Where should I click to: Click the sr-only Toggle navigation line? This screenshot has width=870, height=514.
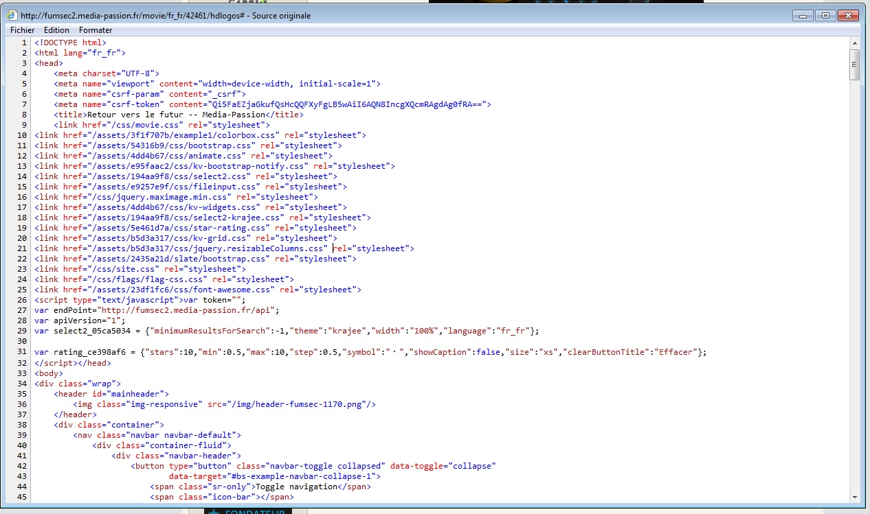(x=260, y=487)
